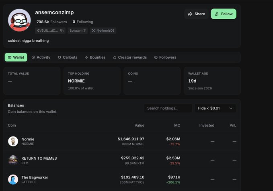
Task: Click the -72.7% change value
Action: click(x=174, y=144)
